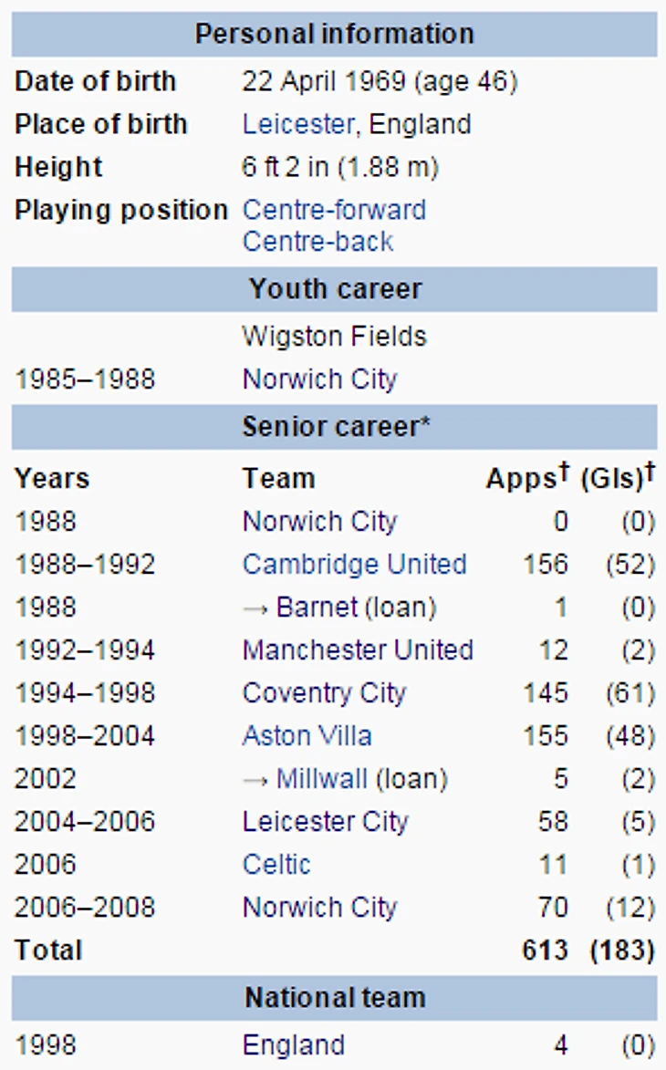666x1070 pixels.
Task: Open the Celtic team link
Action: (276, 865)
